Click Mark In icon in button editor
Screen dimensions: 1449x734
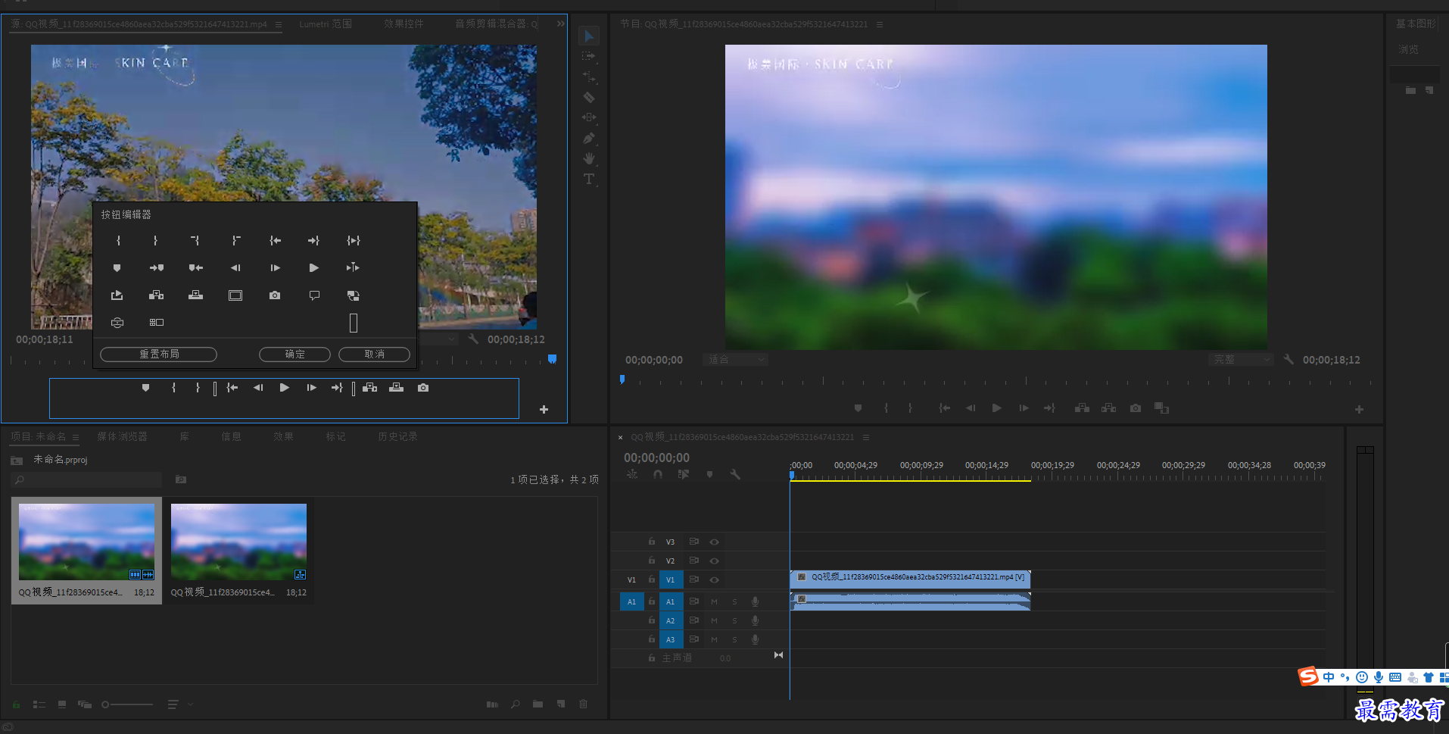click(x=118, y=240)
